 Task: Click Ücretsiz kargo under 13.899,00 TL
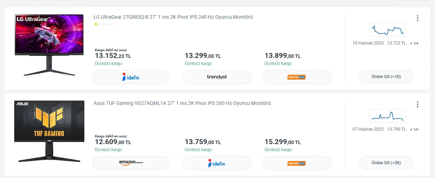coord(278,64)
